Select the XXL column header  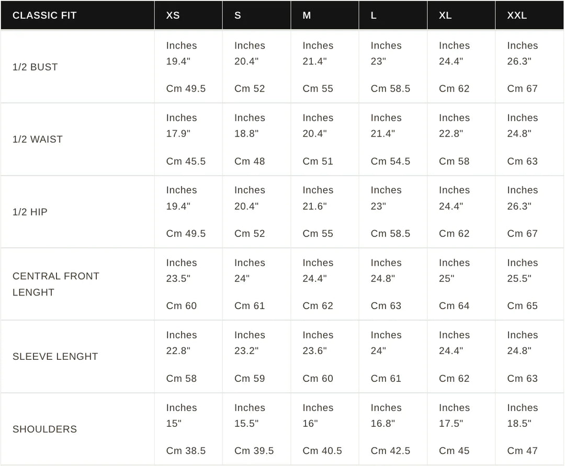pyautogui.click(x=517, y=15)
